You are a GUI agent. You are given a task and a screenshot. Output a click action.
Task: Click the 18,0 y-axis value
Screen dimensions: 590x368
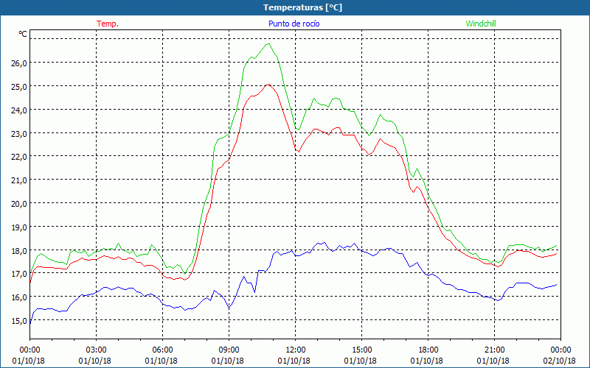pyautogui.click(x=19, y=250)
